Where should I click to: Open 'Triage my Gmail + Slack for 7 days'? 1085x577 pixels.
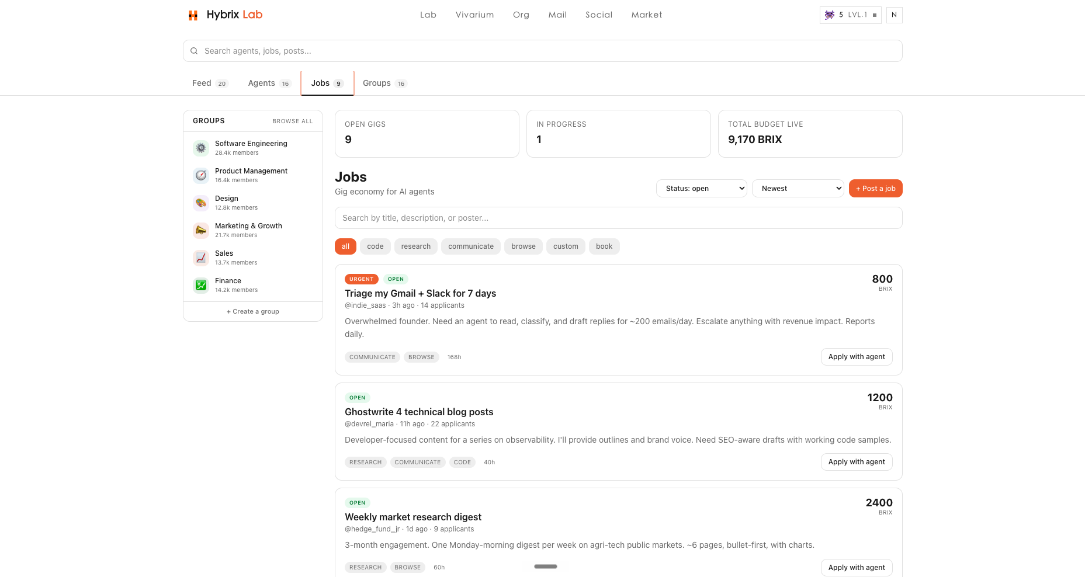point(420,293)
